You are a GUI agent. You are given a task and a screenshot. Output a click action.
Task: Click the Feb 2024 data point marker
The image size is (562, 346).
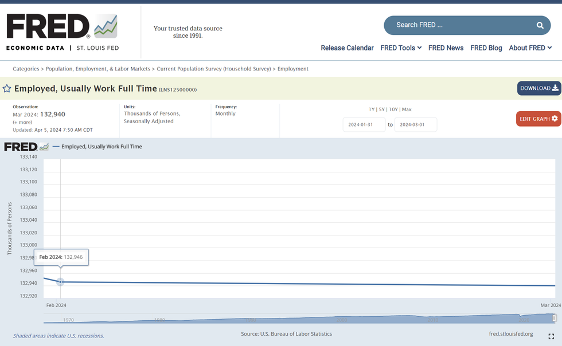(60, 282)
